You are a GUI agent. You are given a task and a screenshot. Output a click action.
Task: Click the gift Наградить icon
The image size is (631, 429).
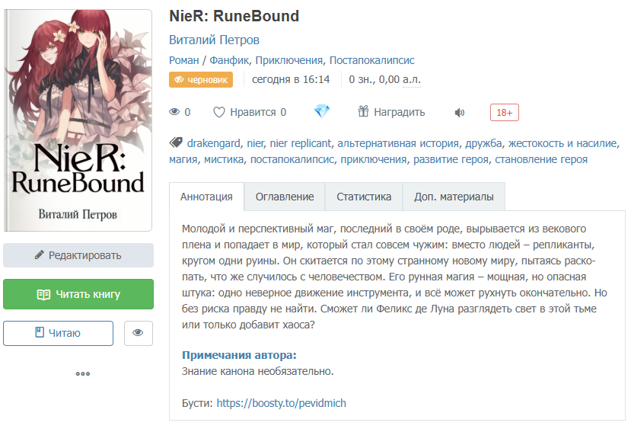point(363,111)
